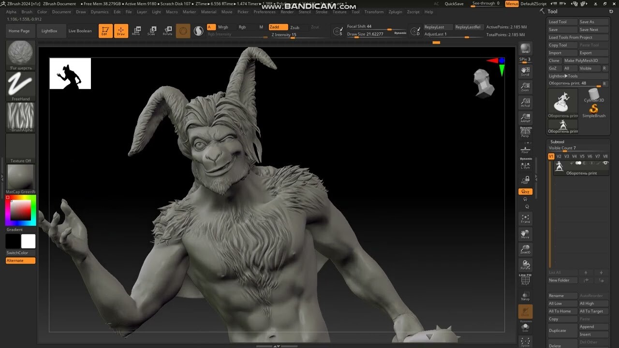Pick a color in the Gradient swatch
Image resolution: width=619 pixels, height=348 pixels.
click(20, 210)
